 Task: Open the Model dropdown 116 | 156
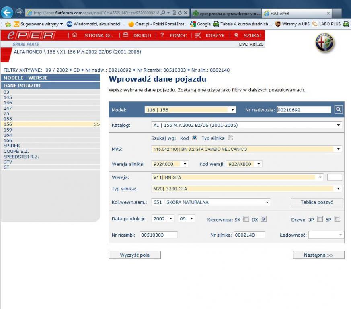click(x=190, y=110)
